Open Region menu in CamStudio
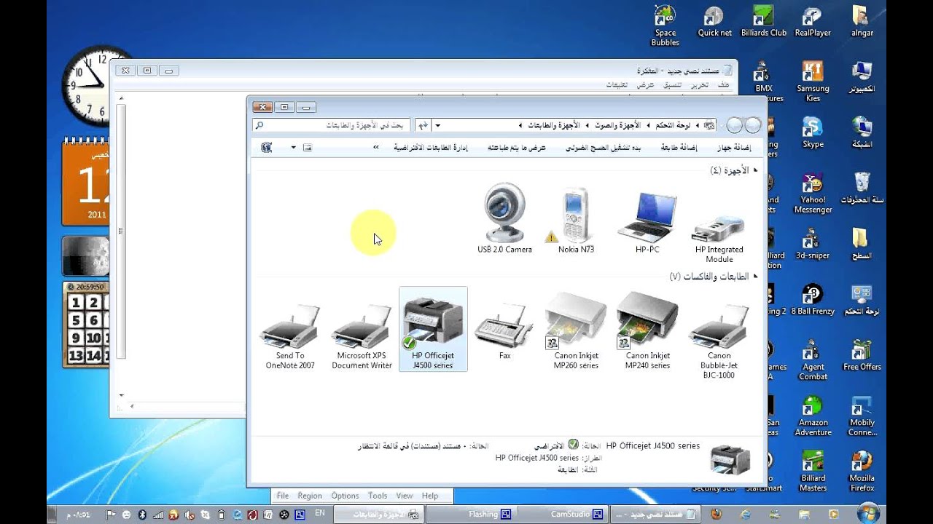The image size is (933, 524). point(310,496)
